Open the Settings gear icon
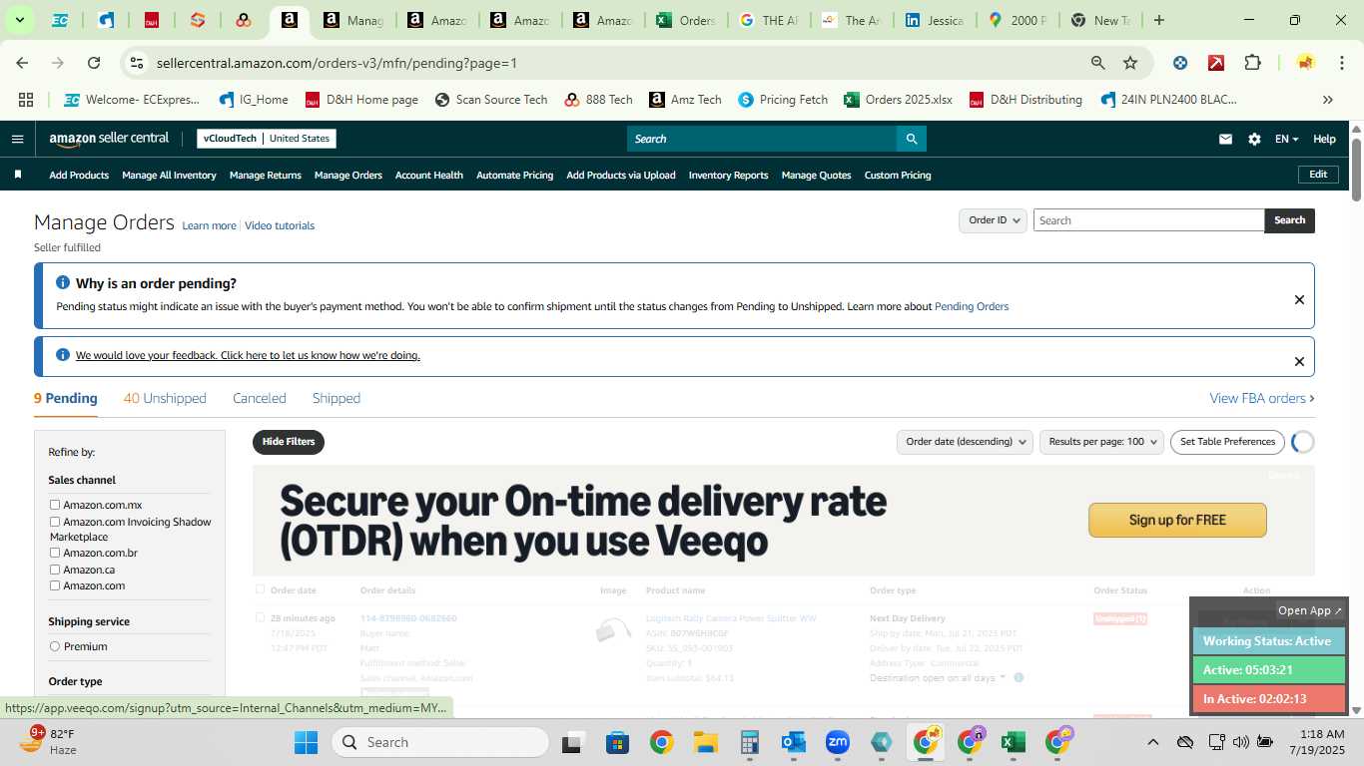This screenshot has height=766, width=1364. click(x=1254, y=139)
